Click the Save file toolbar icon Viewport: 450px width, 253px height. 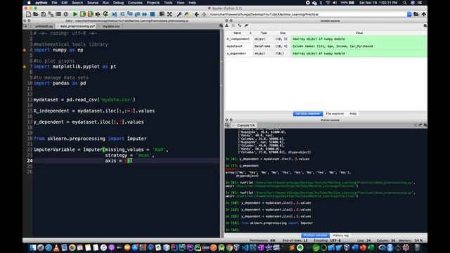click(44, 14)
